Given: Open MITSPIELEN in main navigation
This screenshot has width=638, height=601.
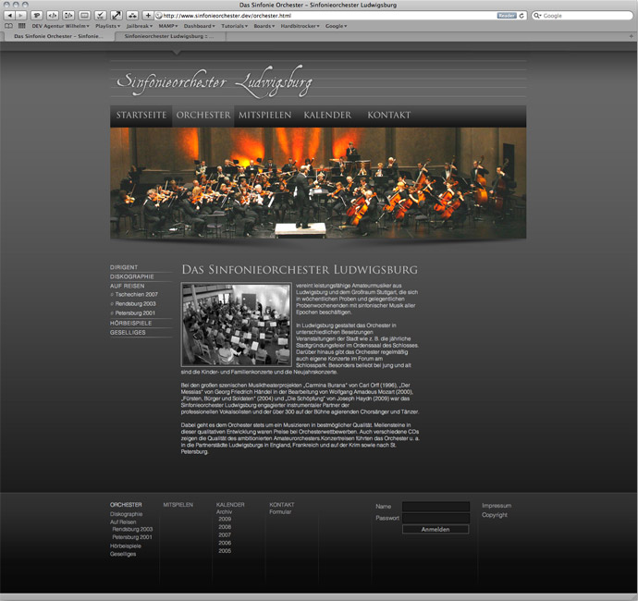Looking at the screenshot, I should (x=264, y=116).
